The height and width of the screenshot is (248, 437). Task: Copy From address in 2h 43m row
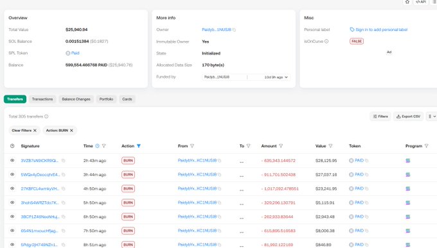pyautogui.click(x=219, y=161)
